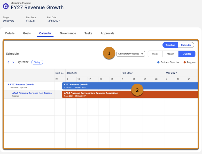Click the Start Date value 1/1/2027

click(x=30, y=21)
